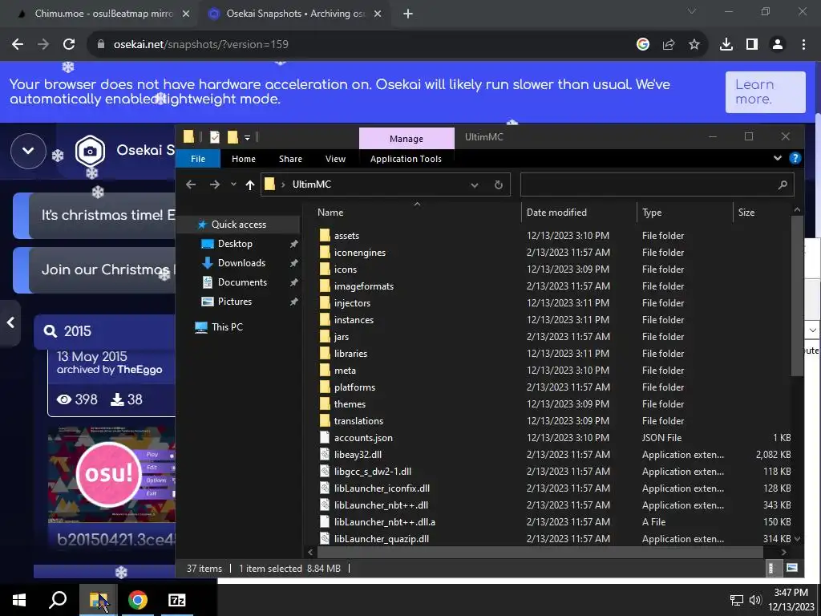
Task: Select the iconengines folder
Action: [x=360, y=253]
